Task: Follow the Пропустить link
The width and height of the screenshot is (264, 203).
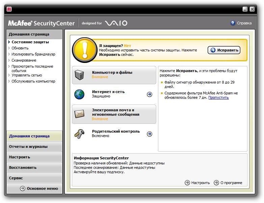Action: 218,97
